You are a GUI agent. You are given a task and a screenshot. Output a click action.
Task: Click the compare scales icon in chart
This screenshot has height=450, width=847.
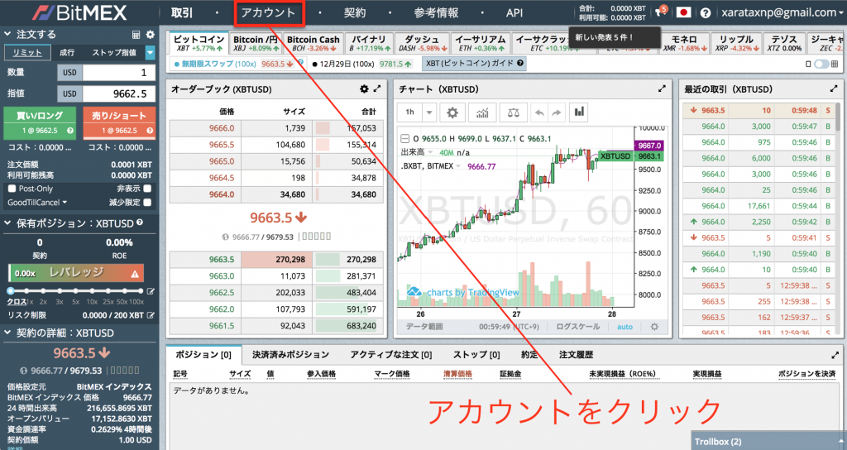pos(514,112)
